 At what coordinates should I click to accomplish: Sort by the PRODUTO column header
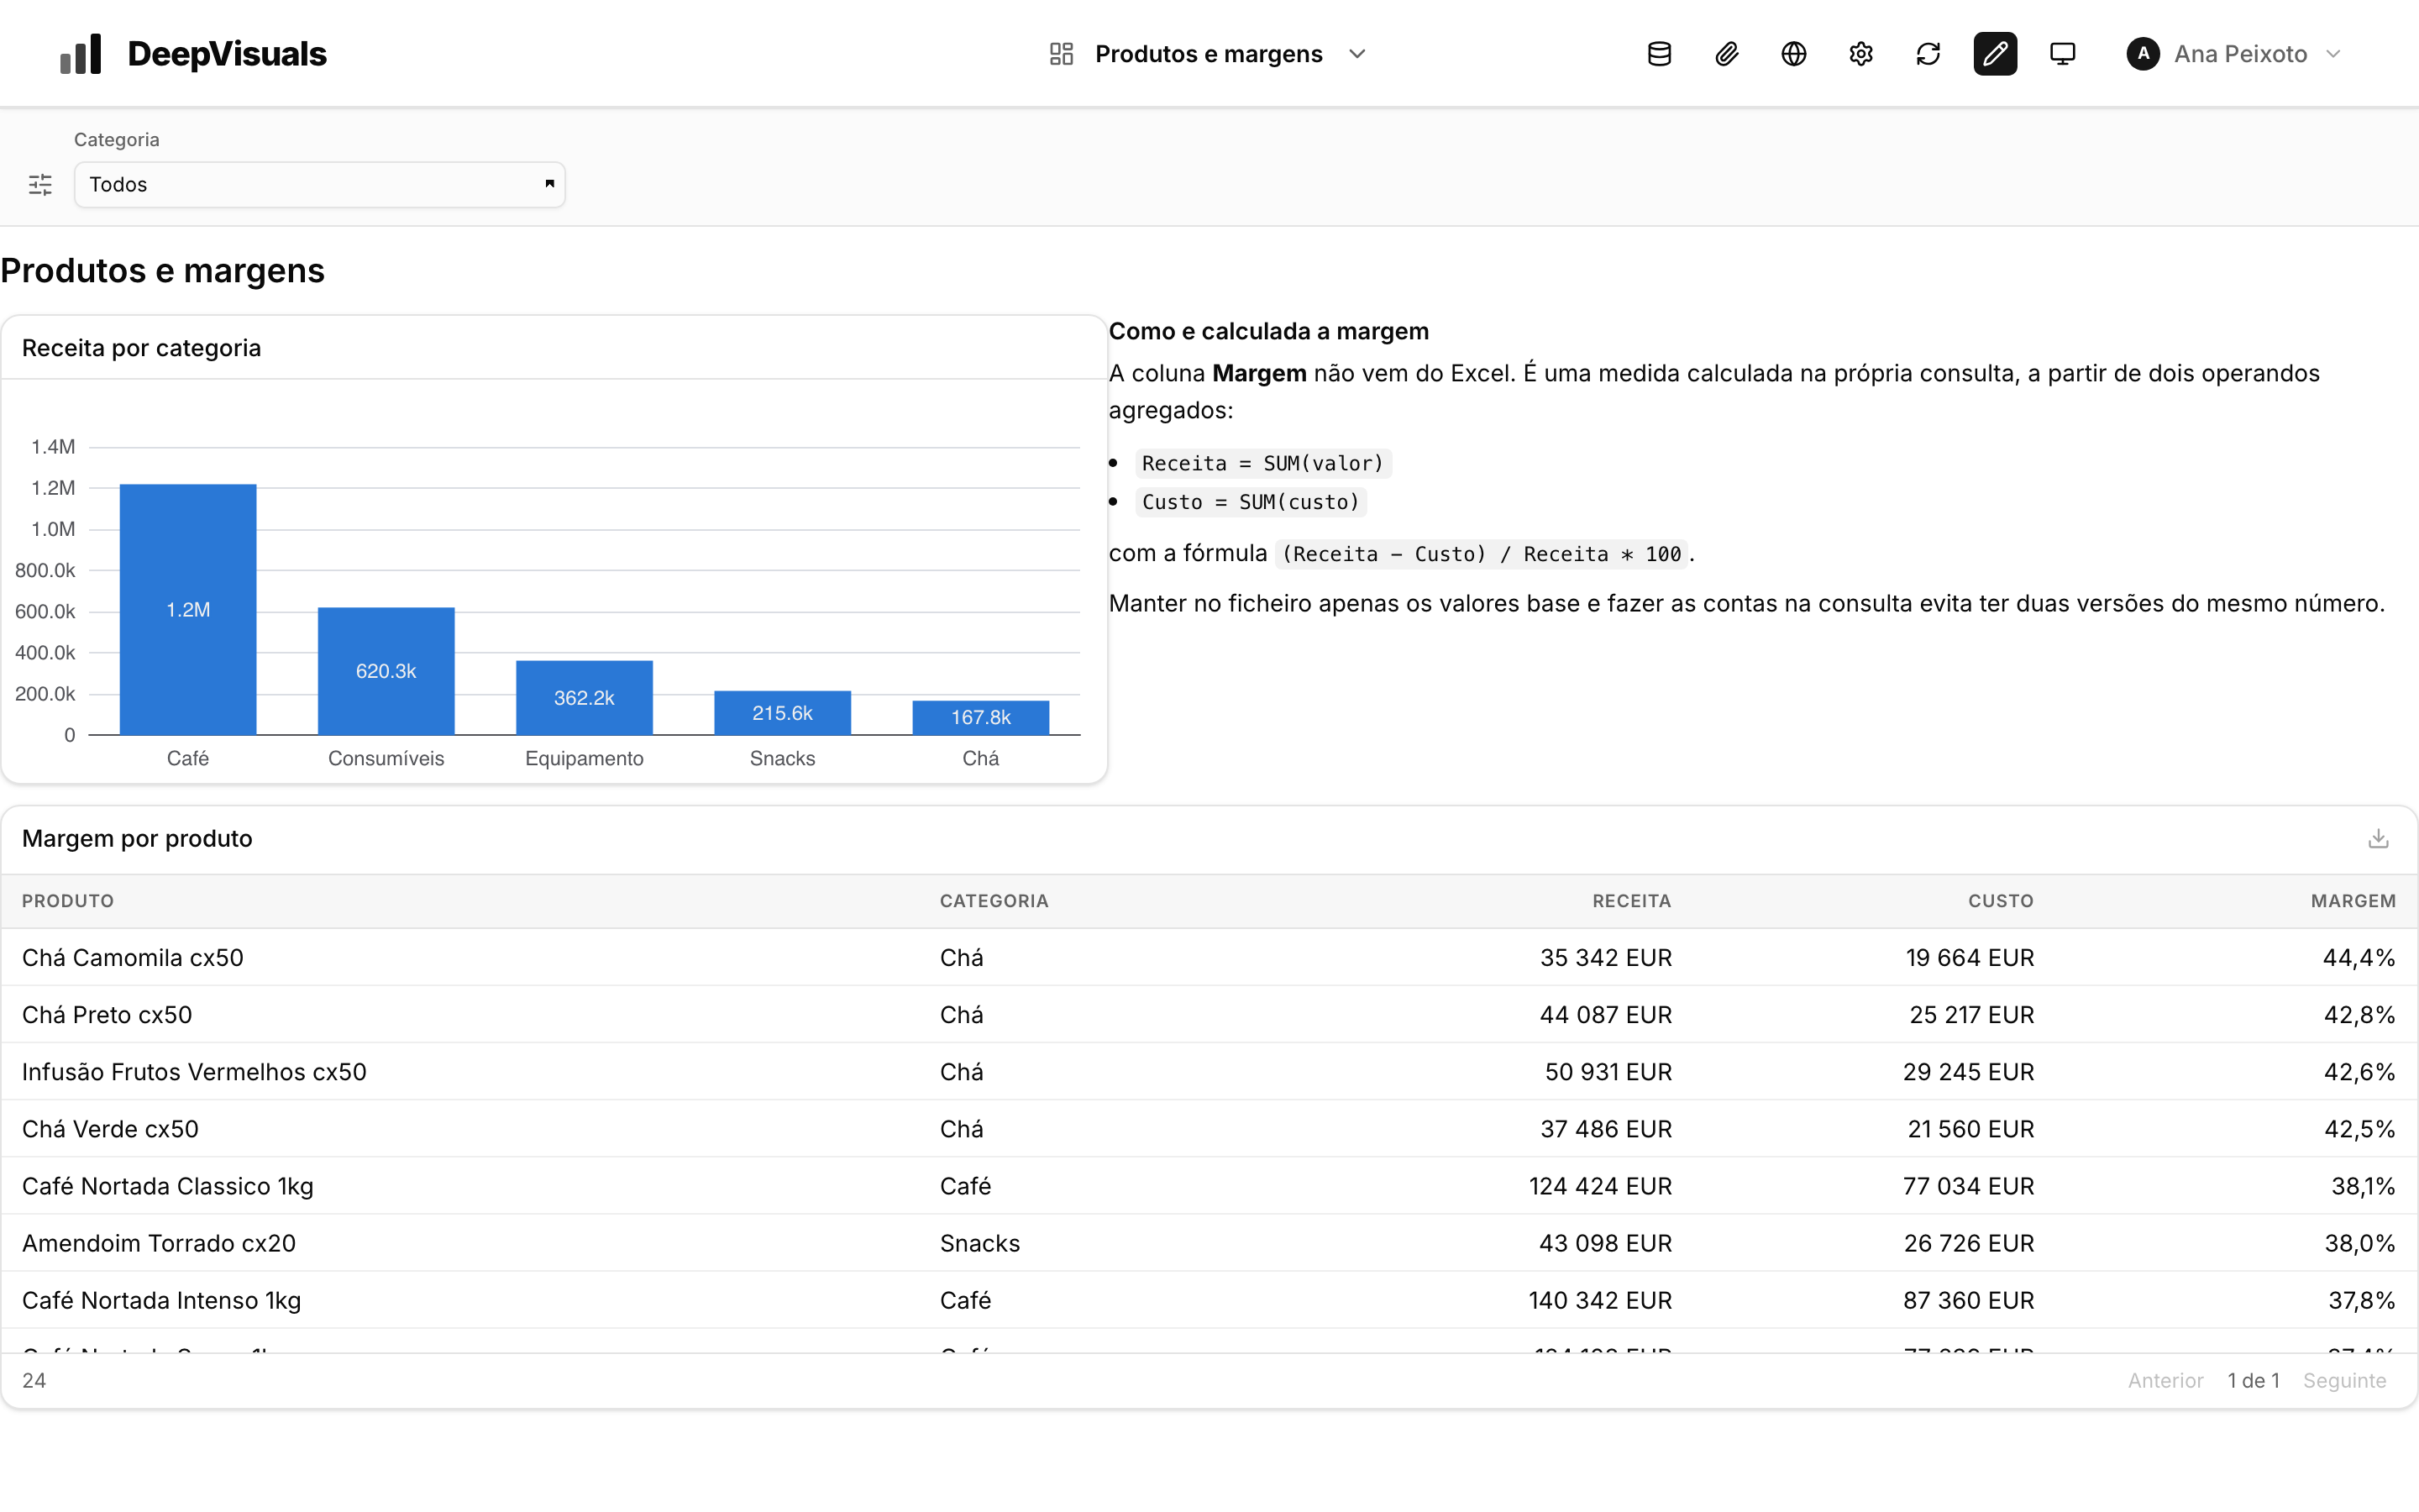68,901
